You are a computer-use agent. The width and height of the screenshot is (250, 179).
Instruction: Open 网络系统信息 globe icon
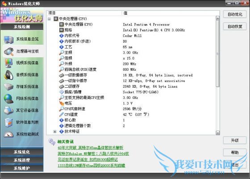point(8,98)
